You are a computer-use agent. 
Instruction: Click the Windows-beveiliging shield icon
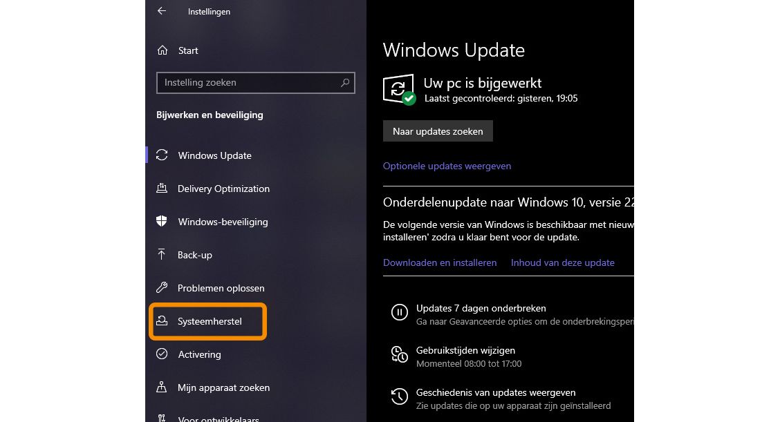coord(162,221)
